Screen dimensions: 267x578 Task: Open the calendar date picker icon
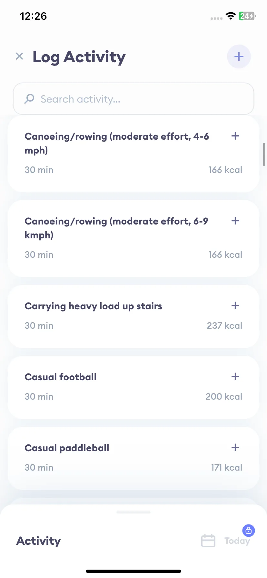pos(208,541)
